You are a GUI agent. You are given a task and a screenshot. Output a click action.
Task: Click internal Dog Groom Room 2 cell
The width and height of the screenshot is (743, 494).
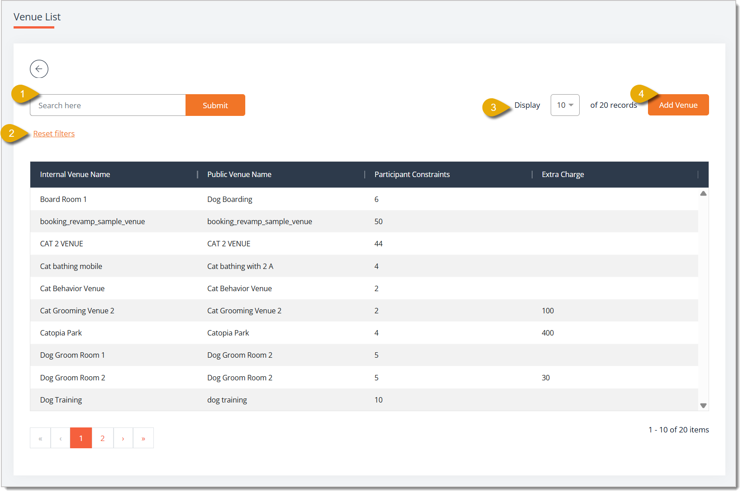tap(72, 378)
